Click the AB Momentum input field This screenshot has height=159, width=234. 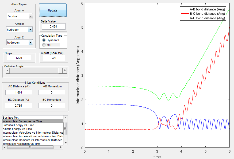52,92
